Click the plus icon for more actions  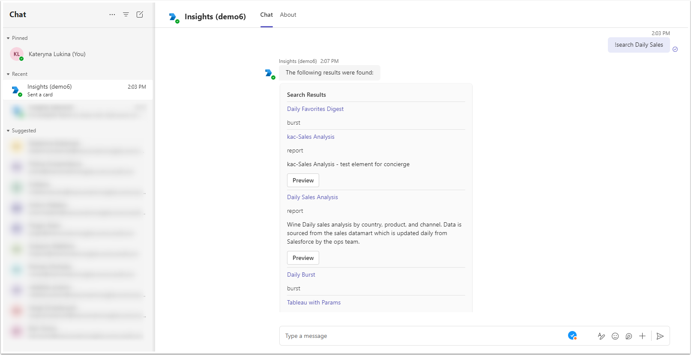642,336
